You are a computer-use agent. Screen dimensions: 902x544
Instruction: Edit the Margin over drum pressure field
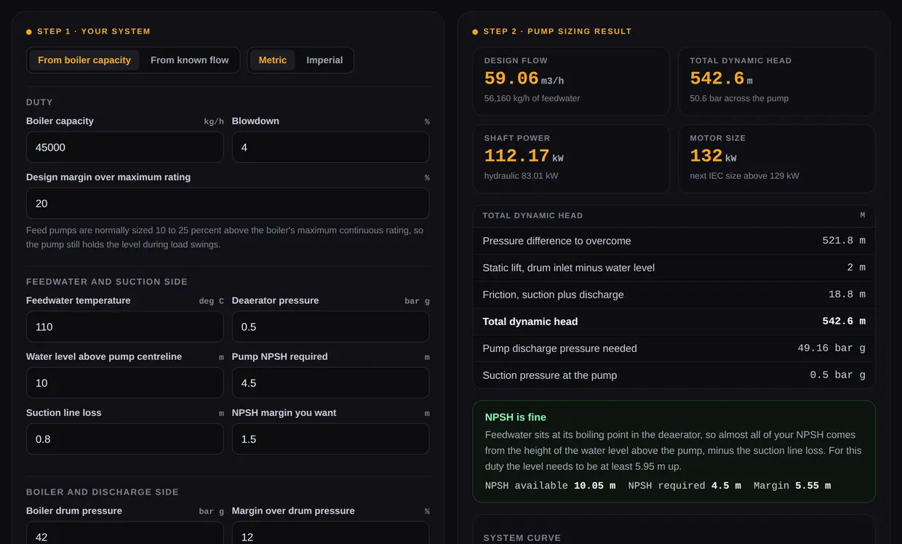tap(330, 533)
